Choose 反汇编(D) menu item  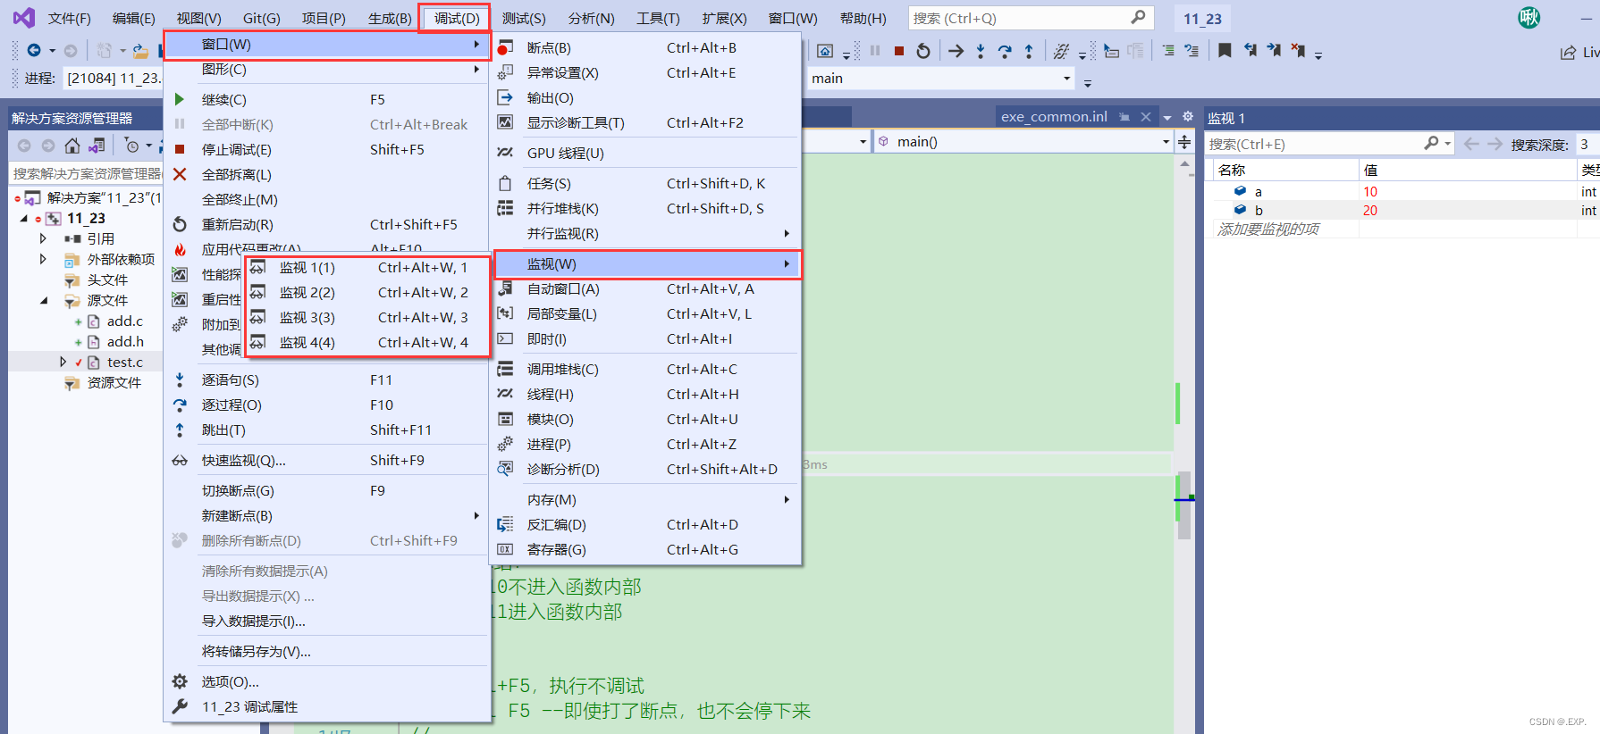click(645, 525)
